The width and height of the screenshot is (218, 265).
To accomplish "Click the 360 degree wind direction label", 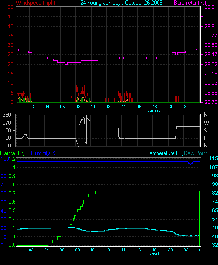I will (7, 115).
